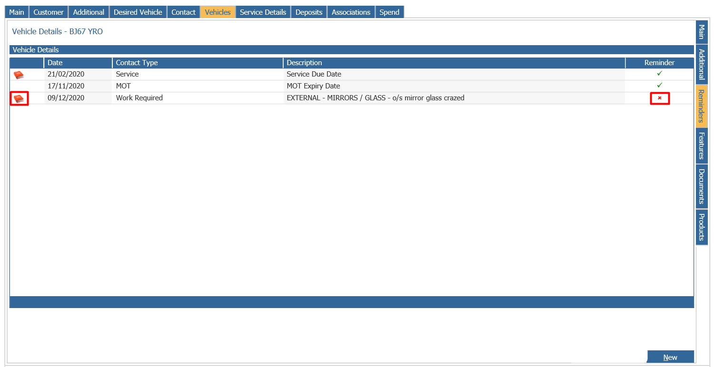Click the New button
Viewport: 714px width, 367px height.
click(670, 357)
